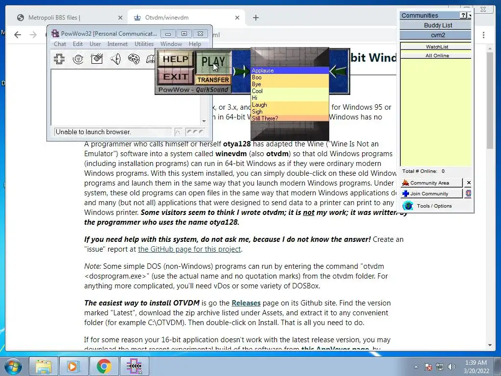Click the webpage vertical scrollbar thumb
This screenshot has height=376, width=501.
coord(490,100)
